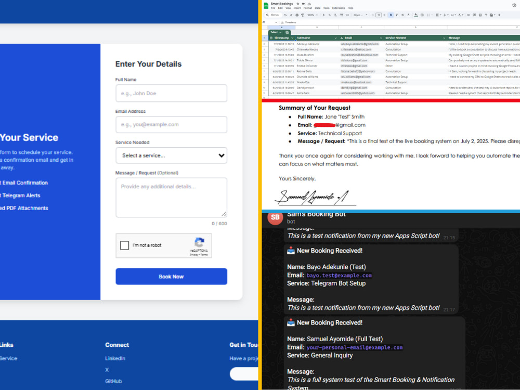Move spreadsheet using folder icon

[x=304, y=4]
